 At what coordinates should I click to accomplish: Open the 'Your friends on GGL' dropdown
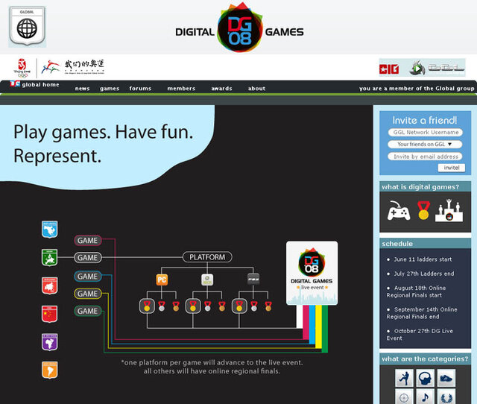point(425,145)
